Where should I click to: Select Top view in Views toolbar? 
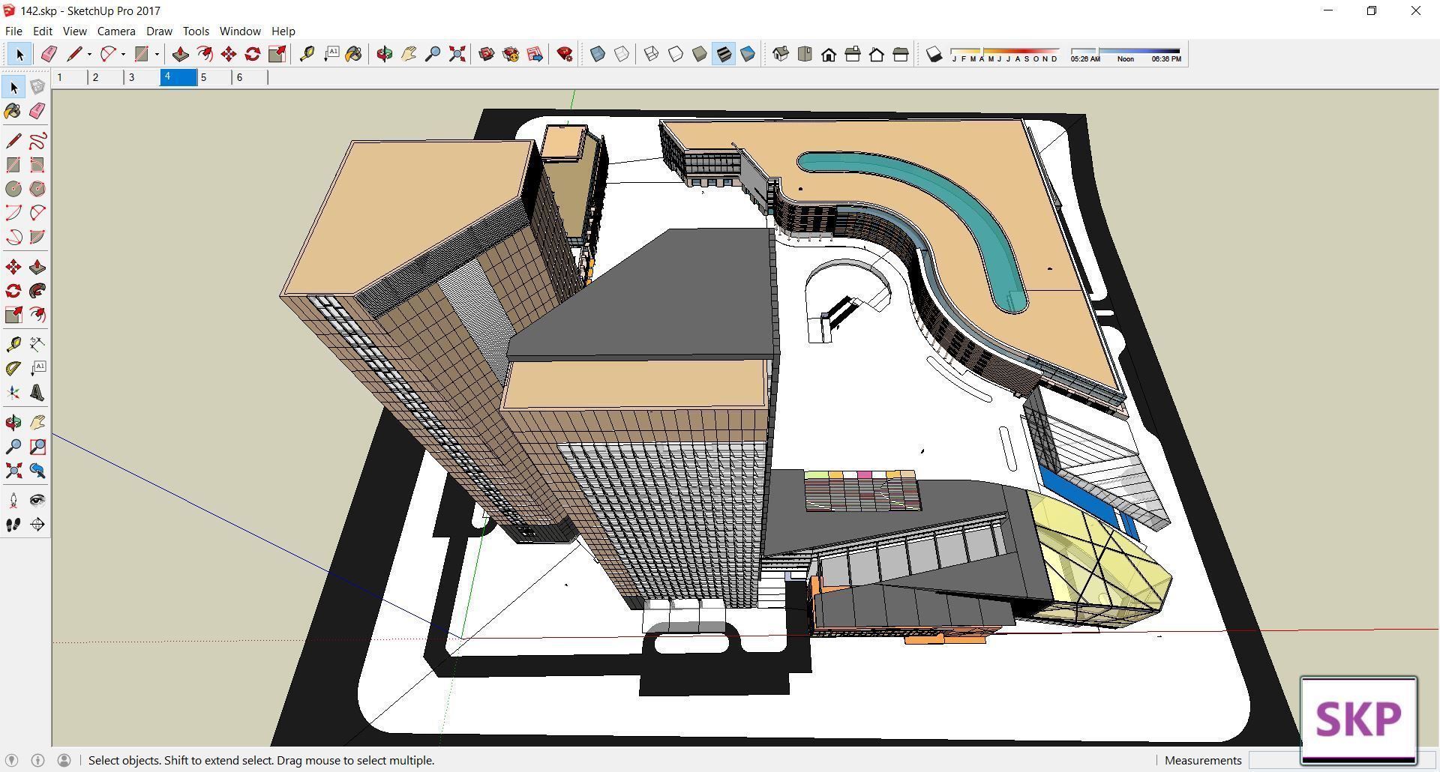click(805, 54)
